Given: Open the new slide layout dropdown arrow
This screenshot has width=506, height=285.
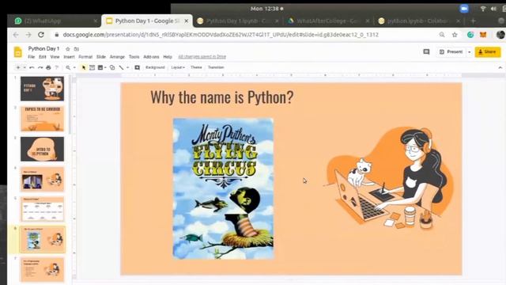Looking at the screenshot, I should point(25,67).
